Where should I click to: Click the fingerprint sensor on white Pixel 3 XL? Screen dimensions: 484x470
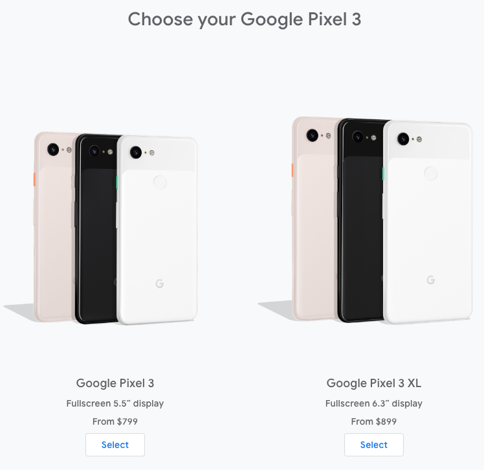tap(430, 173)
